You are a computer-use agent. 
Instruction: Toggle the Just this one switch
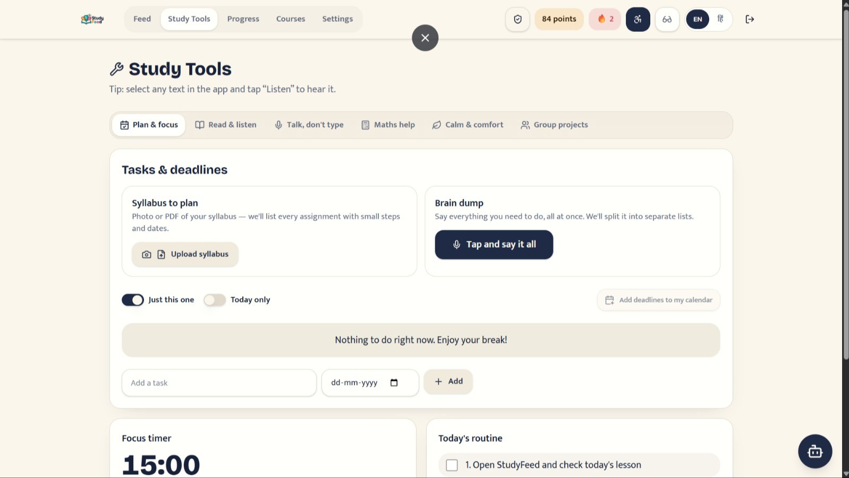133,300
